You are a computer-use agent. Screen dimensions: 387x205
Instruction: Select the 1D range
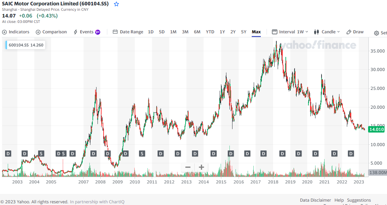click(150, 32)
